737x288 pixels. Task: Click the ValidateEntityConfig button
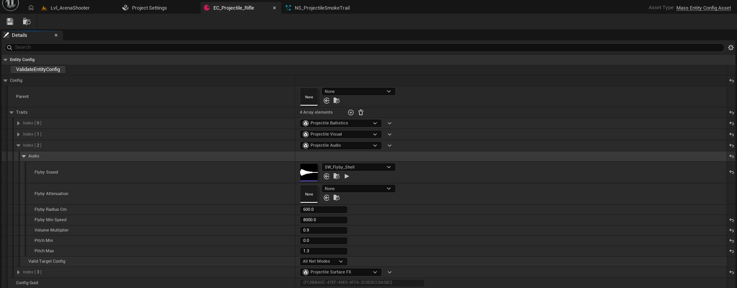(38, 70)
